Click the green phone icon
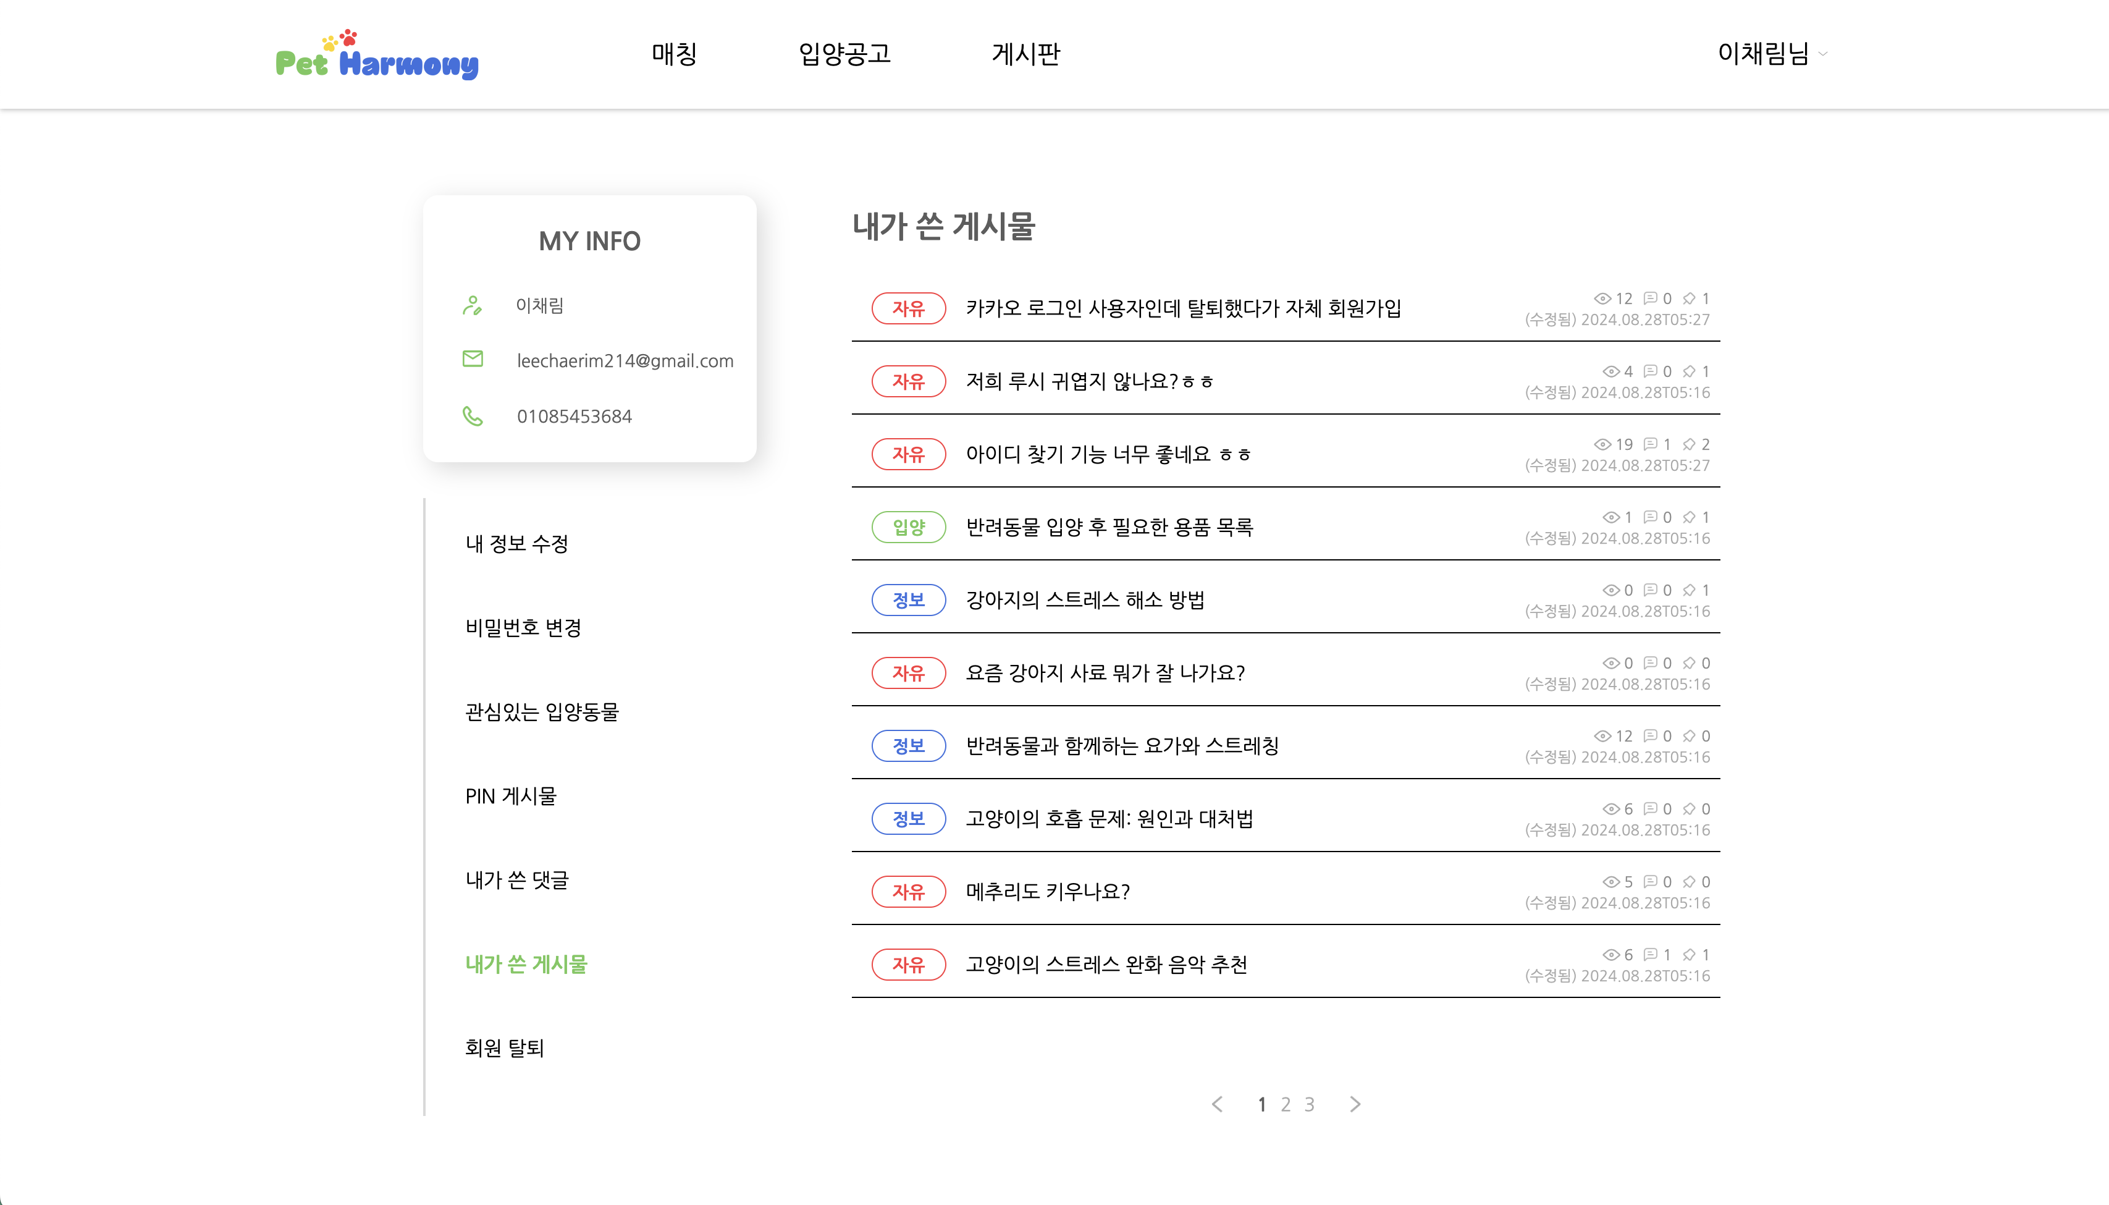 click(473, 415)
